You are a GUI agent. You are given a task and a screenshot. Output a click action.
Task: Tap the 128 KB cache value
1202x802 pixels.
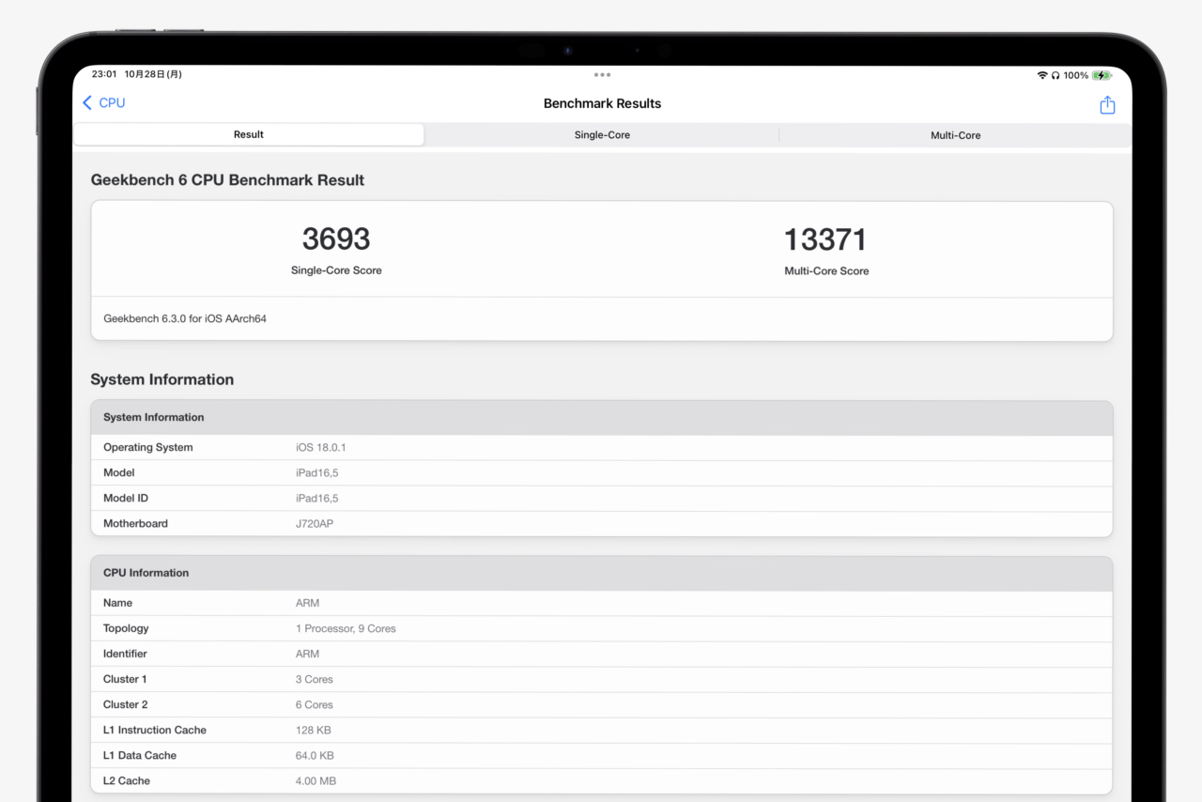(314, 731)
